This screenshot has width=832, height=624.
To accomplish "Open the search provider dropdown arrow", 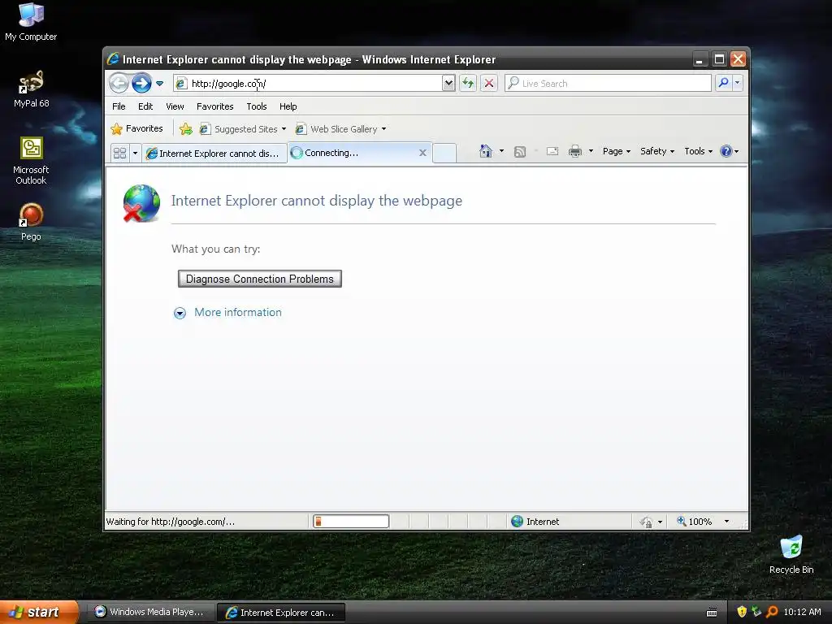I will coord(737,83).
